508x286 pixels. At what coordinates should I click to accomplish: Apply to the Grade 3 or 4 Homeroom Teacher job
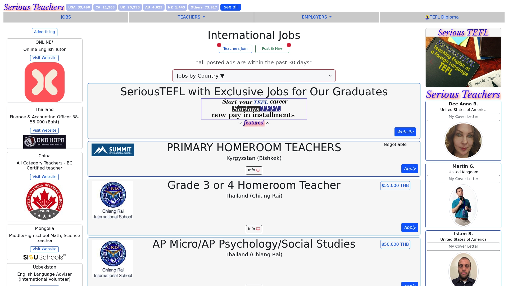410,227
